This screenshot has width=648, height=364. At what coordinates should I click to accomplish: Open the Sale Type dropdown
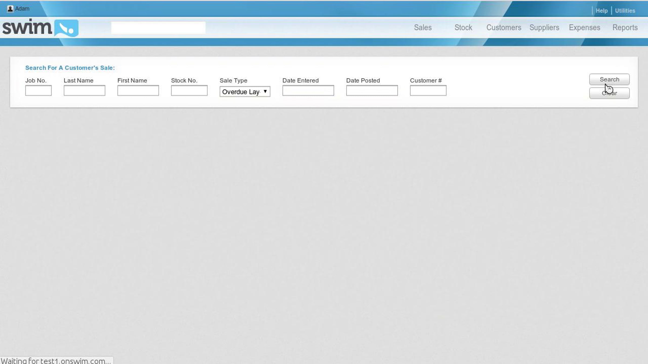(x=245, y=92)
